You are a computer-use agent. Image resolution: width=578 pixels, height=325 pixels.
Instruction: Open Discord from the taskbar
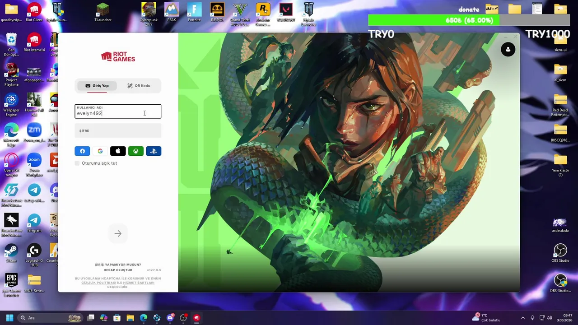pyautogui.click(x=170, y=318)
